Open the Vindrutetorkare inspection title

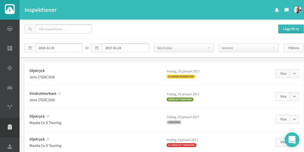coord(43,94)
